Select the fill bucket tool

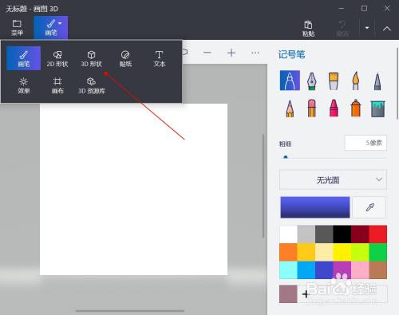coord(377,108)
